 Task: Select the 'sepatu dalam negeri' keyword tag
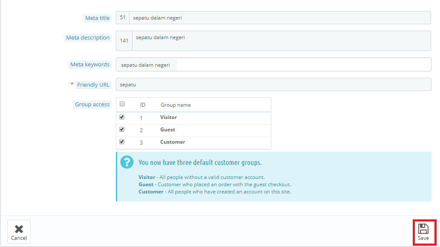coord(146,65)
